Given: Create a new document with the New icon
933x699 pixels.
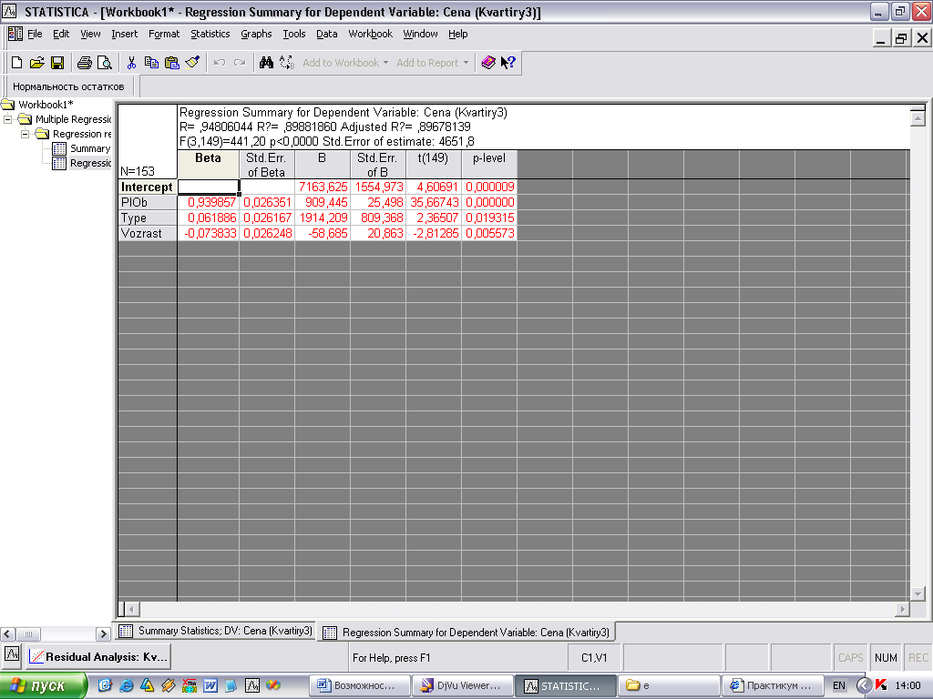Looking at the screenshot, I should coord(16,63).
